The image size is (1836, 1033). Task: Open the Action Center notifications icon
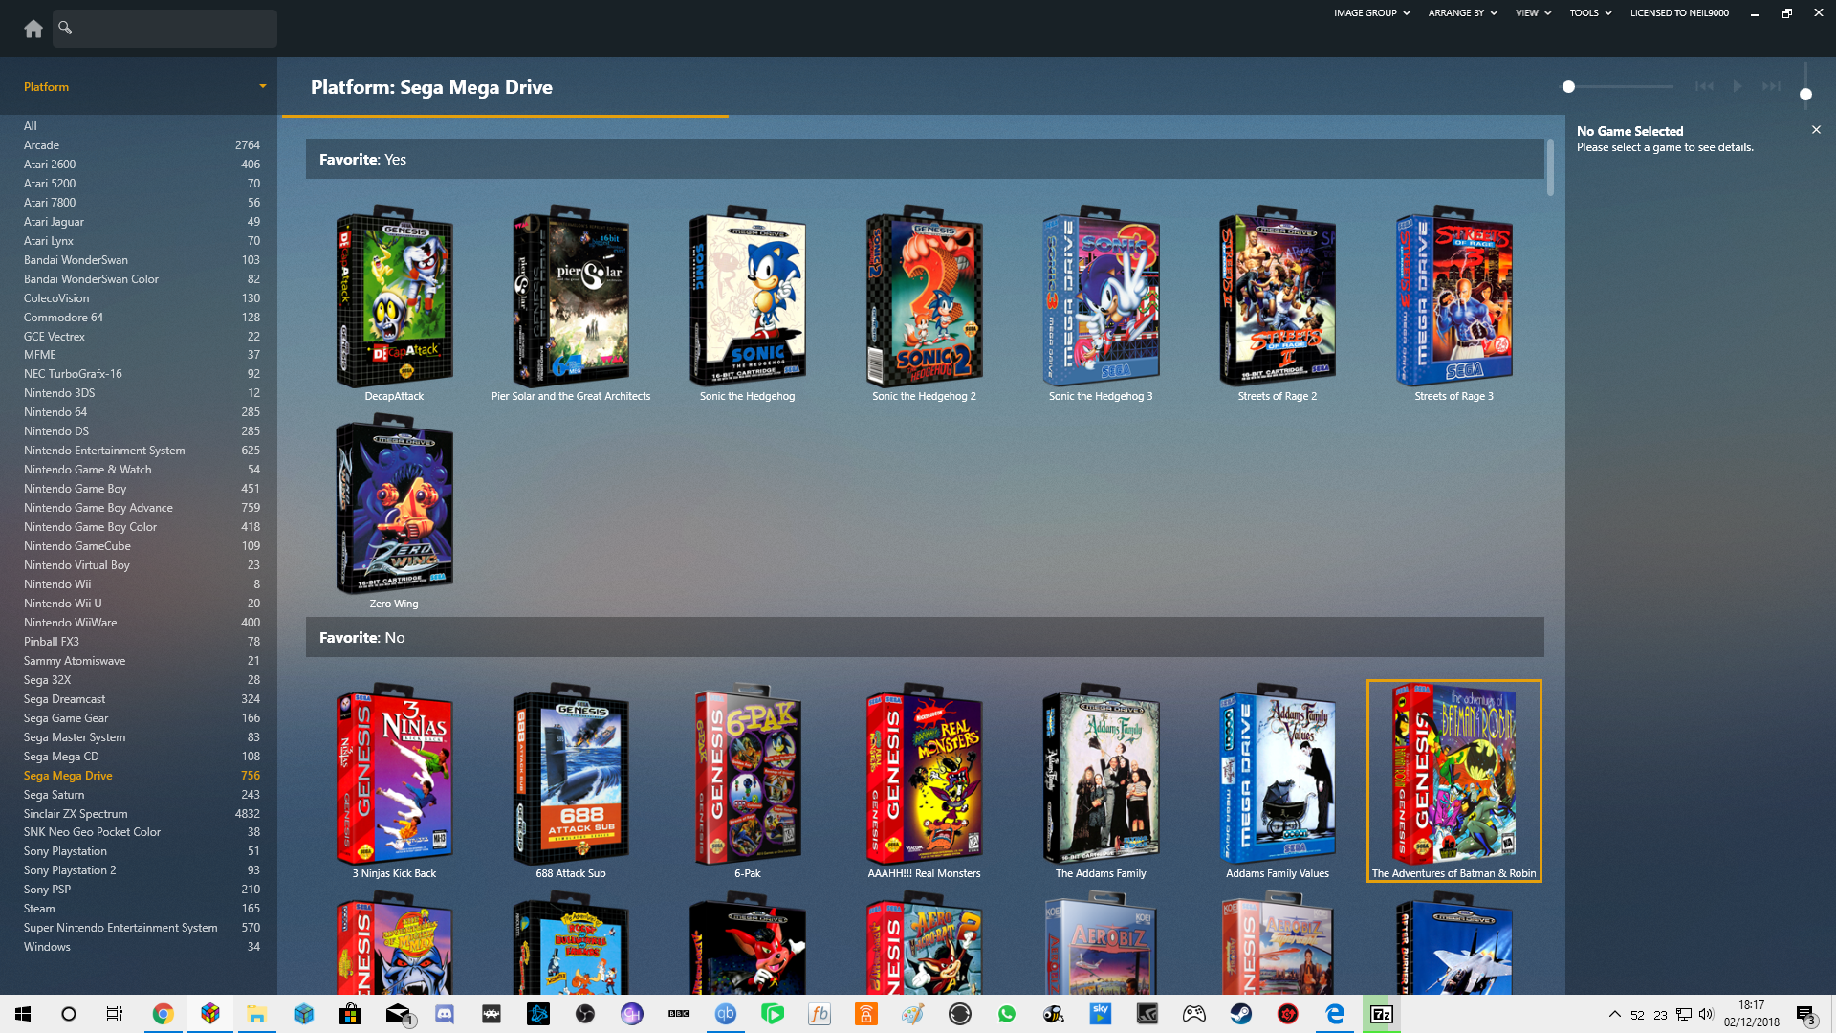(1805, 1014)
